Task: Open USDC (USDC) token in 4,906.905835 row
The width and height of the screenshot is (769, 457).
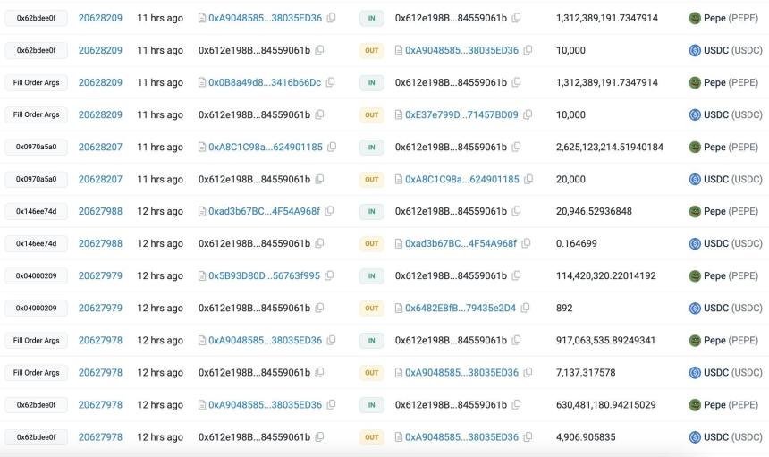Action: pos(732,437)
